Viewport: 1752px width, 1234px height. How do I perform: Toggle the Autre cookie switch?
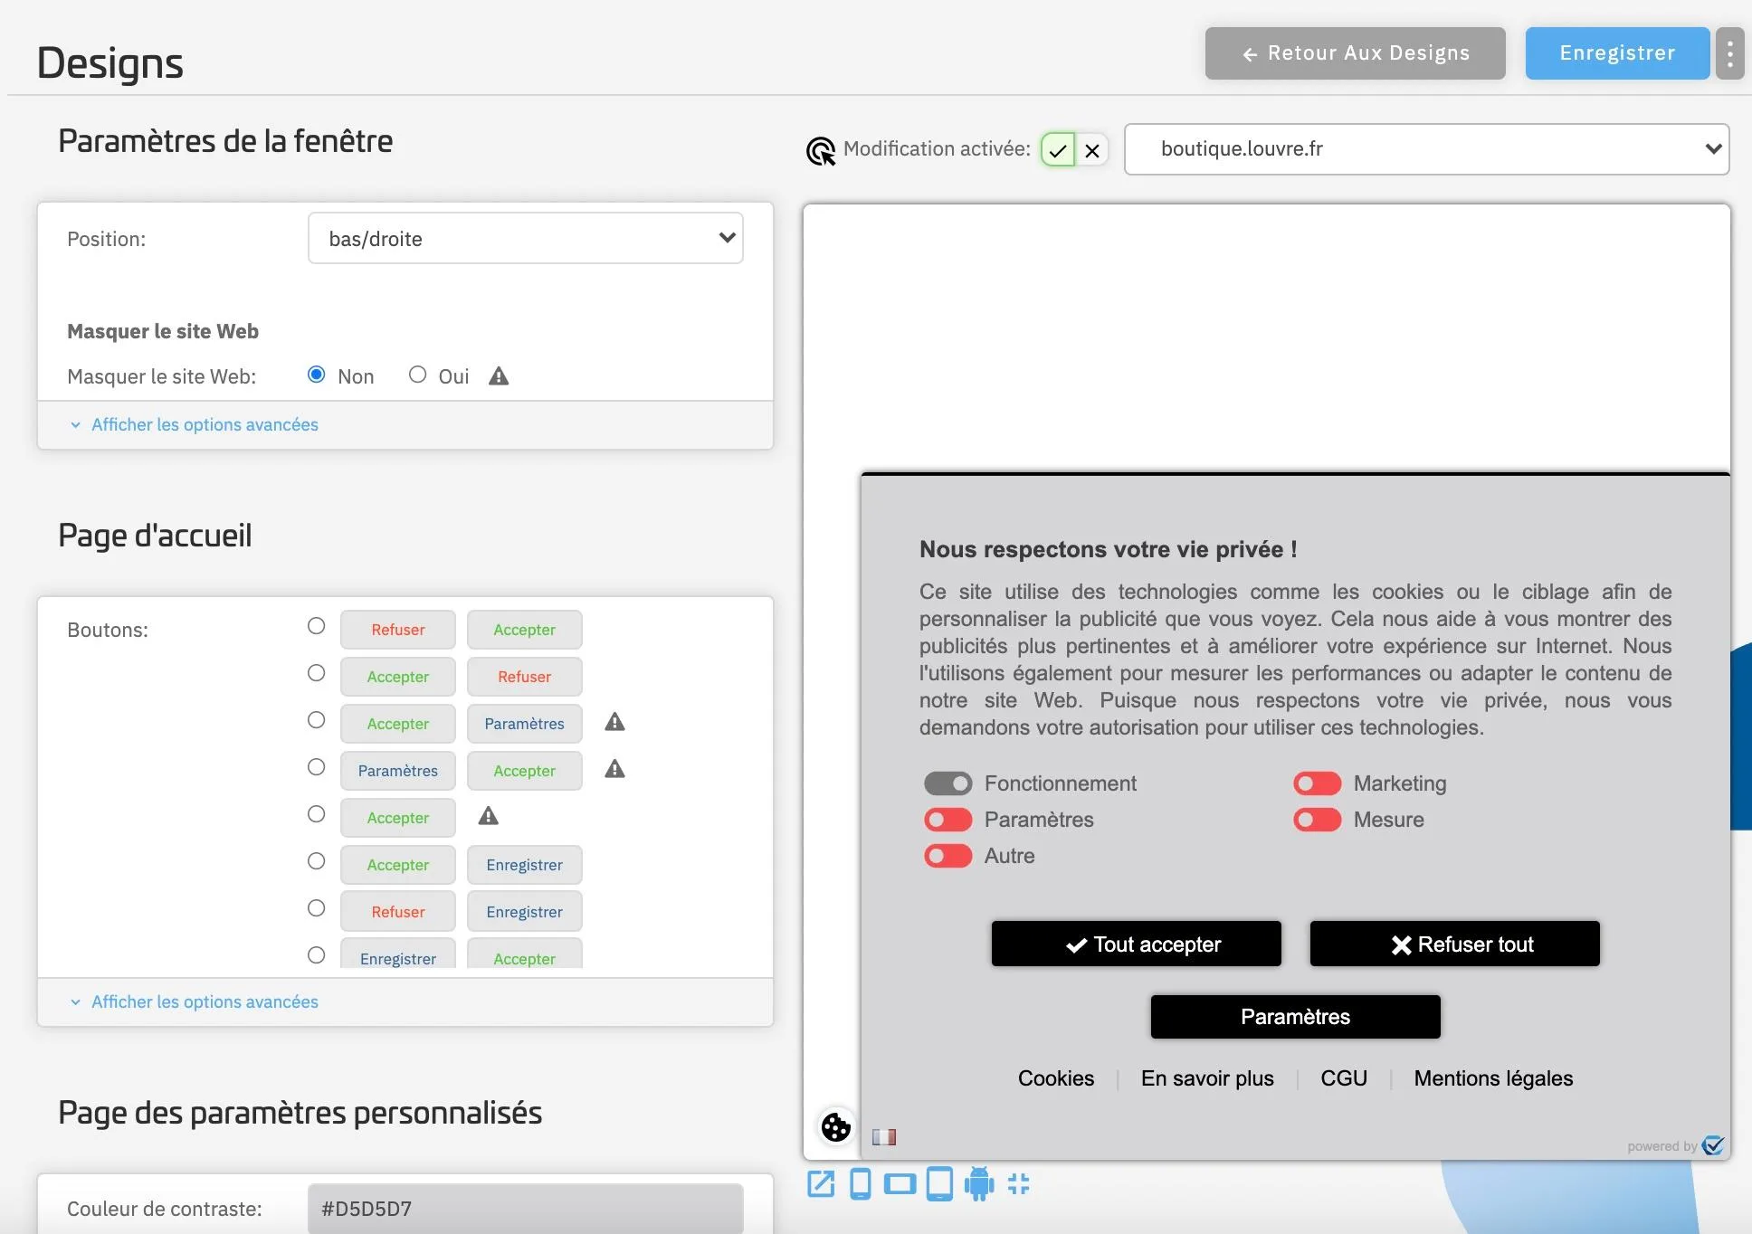[947, 856]
